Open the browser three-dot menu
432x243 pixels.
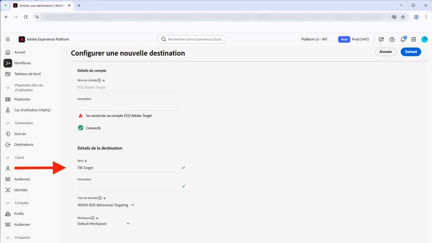pos(426,17)
